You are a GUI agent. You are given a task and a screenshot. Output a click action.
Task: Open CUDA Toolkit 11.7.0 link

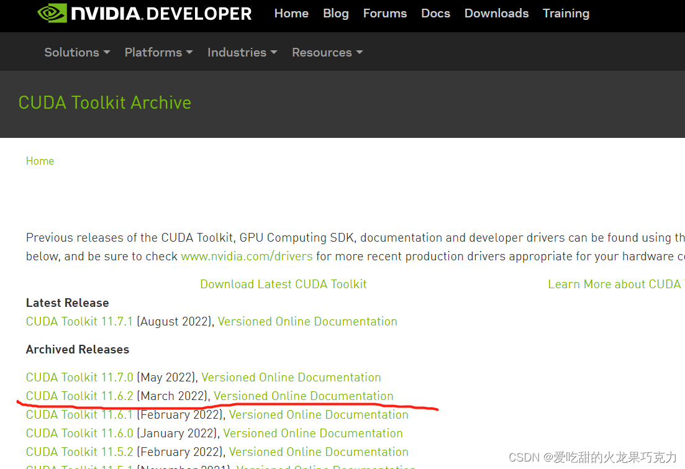pos(79,377)
